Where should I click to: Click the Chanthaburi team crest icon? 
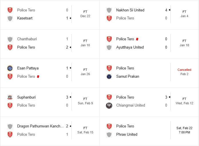10,39
